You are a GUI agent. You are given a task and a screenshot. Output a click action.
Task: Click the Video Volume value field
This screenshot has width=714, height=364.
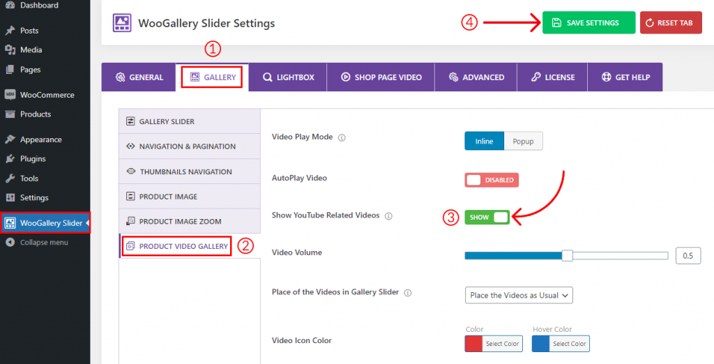tap(688, 256)
